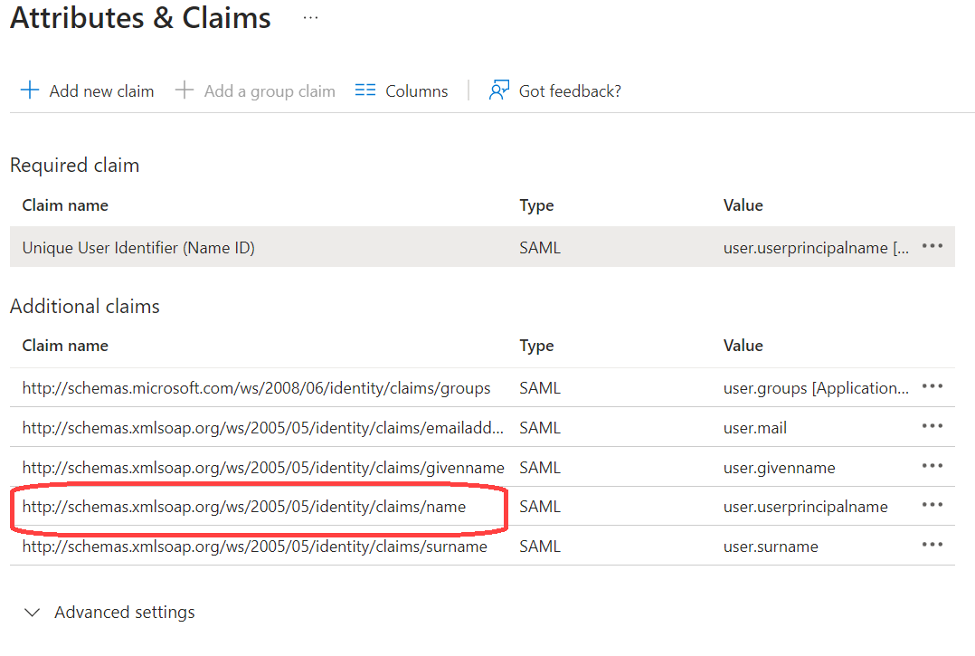Open ellipsis menu for the groups claim row
The height and width of the screenshot is (656, 975).
[x=932, y=387]
